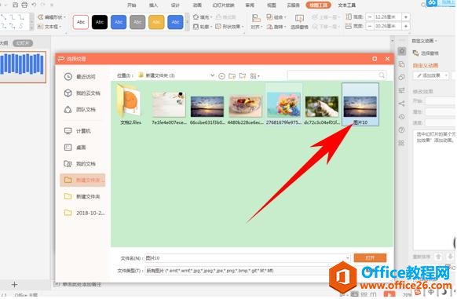
Task: Open the 编辑形状 edit shape dropdown
Action: click(x=52, y=17)
